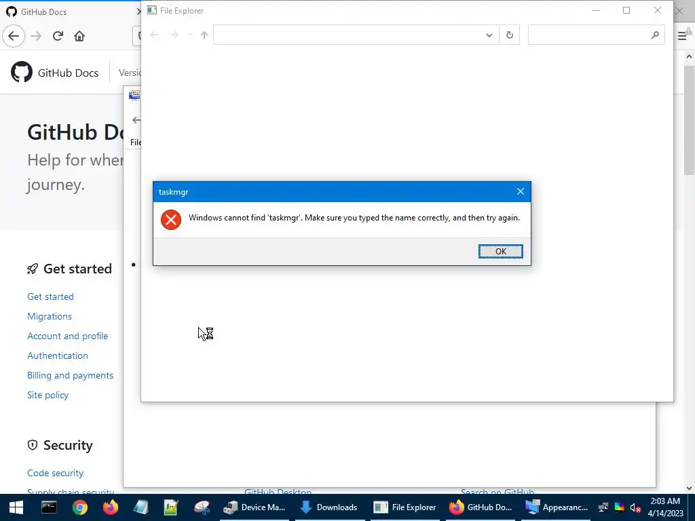Open the notepad-style pinned taskbar icon

click(x=140, y=507)
